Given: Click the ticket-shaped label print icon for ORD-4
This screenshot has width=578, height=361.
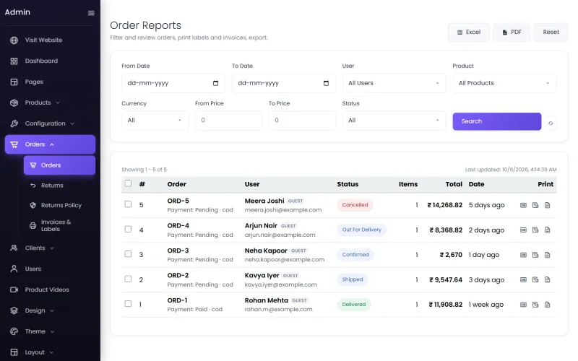Looking at the screenshot, I should [x=523, y=230].
